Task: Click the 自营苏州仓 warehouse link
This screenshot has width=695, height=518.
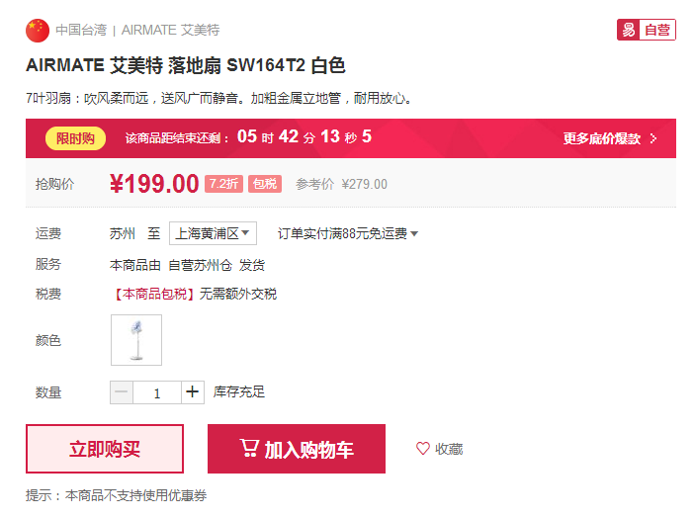Action: [x=201, y=265]
